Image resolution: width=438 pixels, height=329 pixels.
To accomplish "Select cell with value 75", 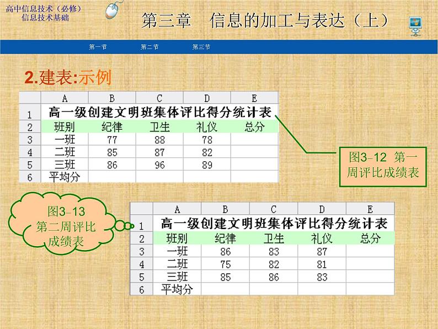I will [x=225, y=264].
